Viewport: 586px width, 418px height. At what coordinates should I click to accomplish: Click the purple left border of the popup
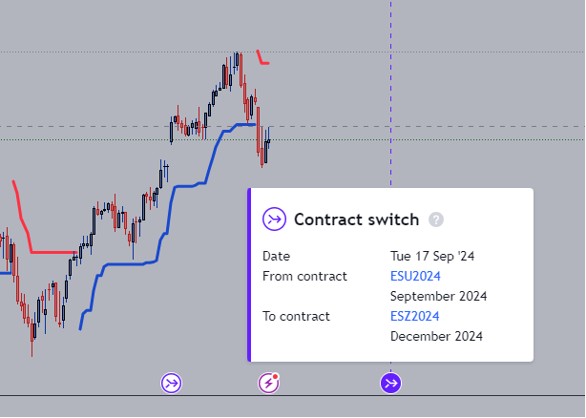coord(249,275)
